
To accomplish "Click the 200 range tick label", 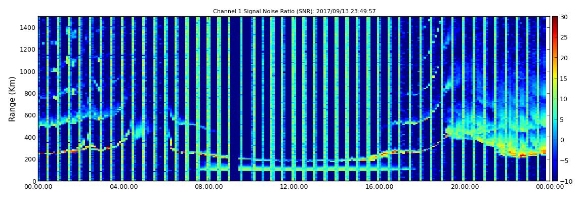I will pos(30,159).
